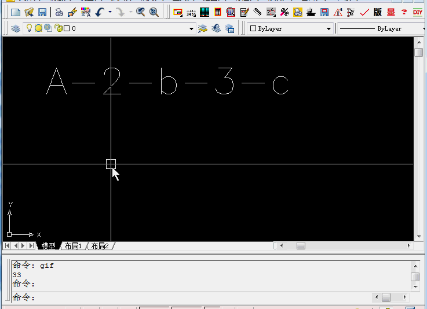427x309 pixels.
Task: Click the red-dotted tree list icon
Action: coord(351,12)
